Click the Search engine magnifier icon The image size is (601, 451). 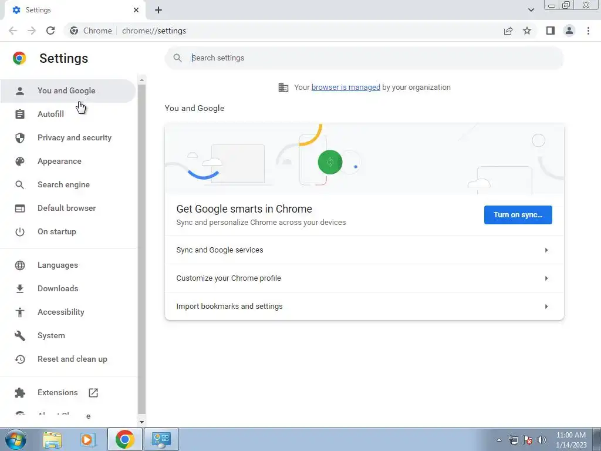(x=20, y=184)
